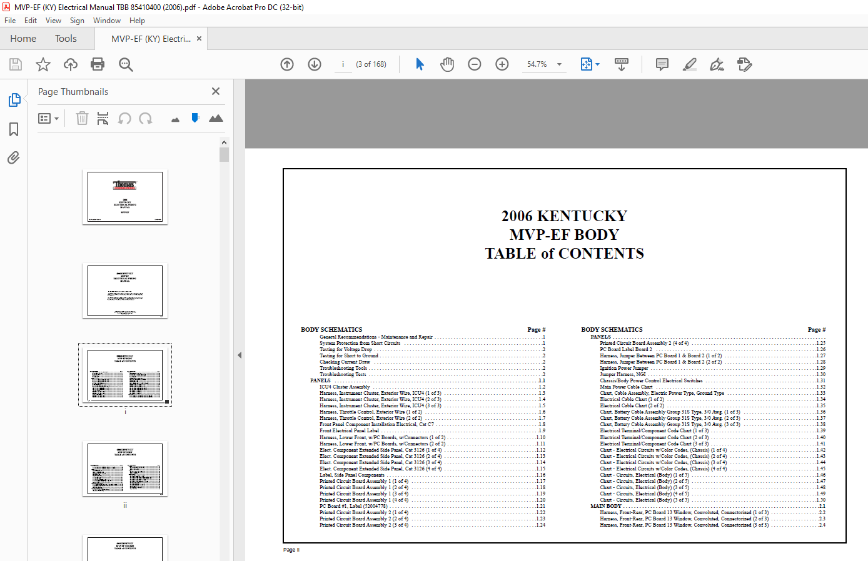This screenshot has width=868, height=561.
Task: Close the Page Thumbnails panel
Action: (216, 91)
